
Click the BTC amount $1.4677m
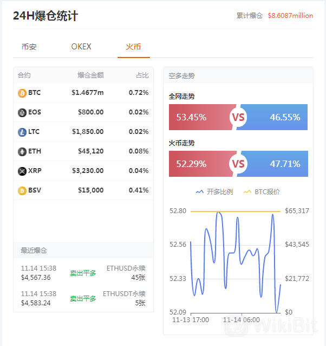pos(87,93)
